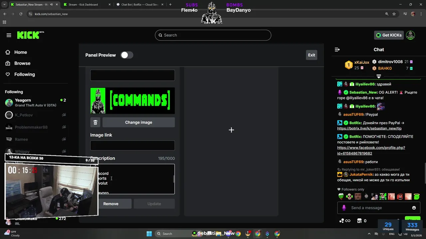Go to Browse in sidebar

22,63
